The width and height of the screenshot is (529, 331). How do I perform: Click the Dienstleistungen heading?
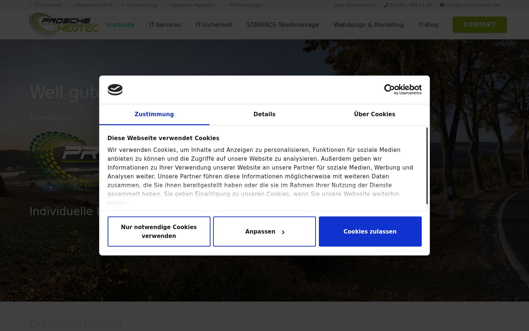(76, 324)
